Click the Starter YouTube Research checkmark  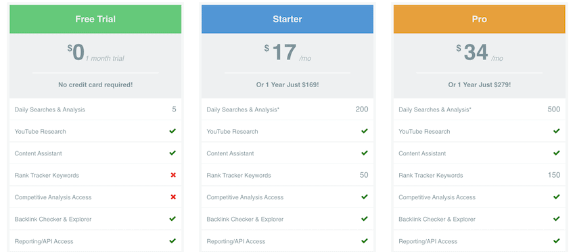(365, 131)
